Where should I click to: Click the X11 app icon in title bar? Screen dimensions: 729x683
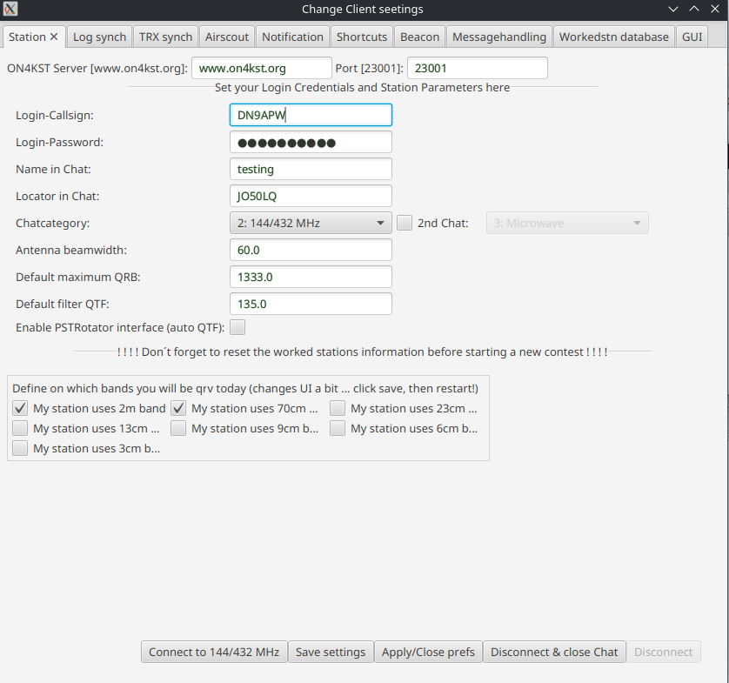11,10
